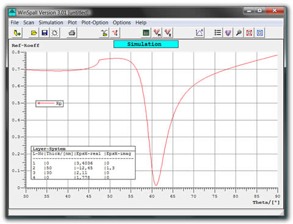Click the magnifier zoom icon
The width and height of the screenshot is (293, 224).
pyautogui.click(x=239, y=33)
